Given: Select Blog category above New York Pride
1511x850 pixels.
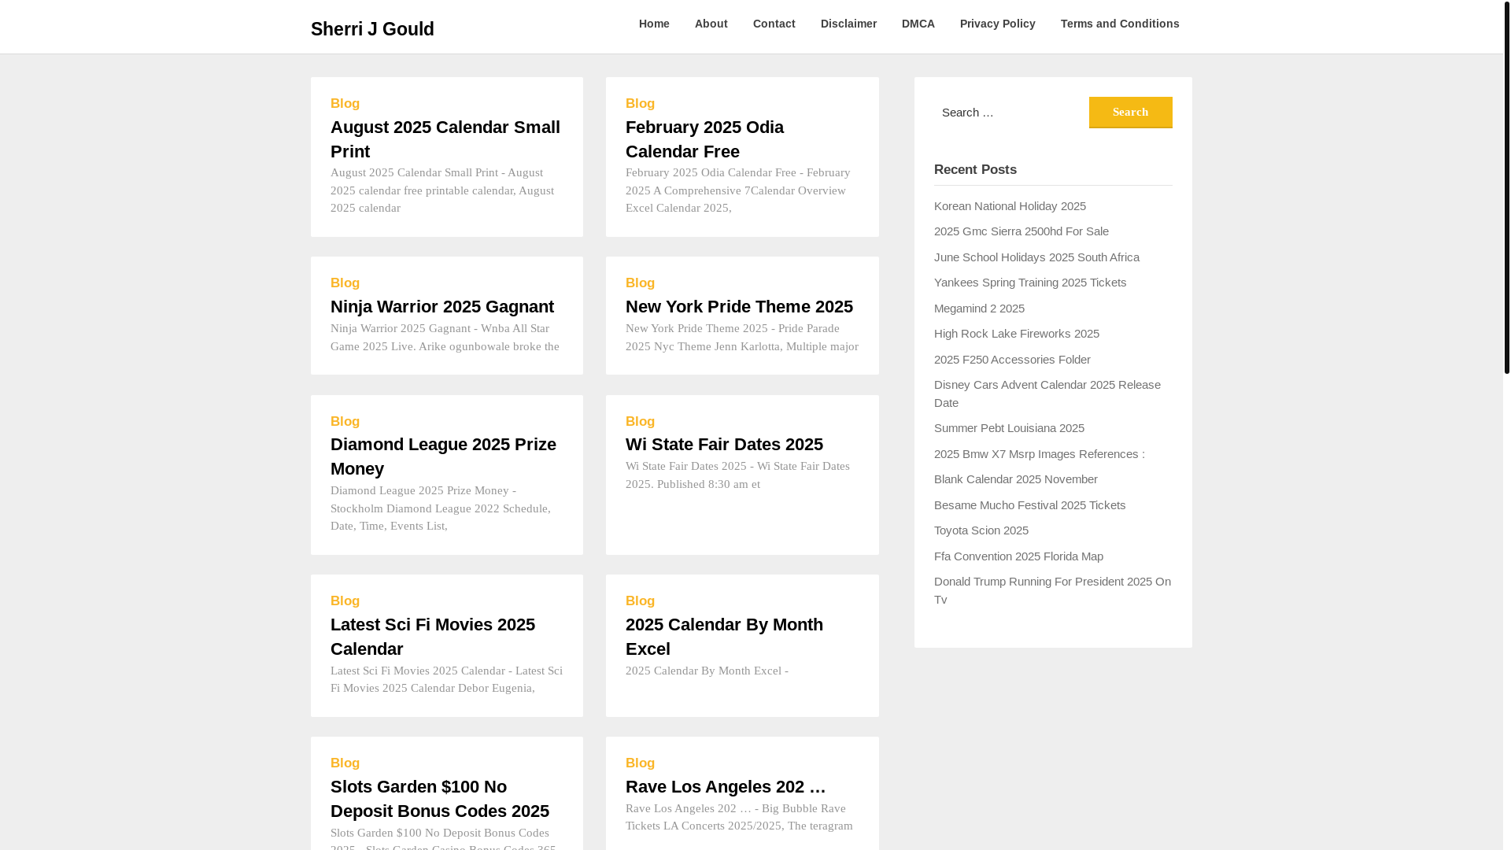Looking at the screenshot, I should click(640, 283).
